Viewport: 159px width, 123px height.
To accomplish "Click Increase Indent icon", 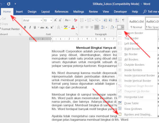I will coord(110,20).
